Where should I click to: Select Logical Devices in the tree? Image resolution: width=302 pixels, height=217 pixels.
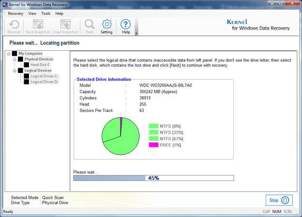point(38,71)
